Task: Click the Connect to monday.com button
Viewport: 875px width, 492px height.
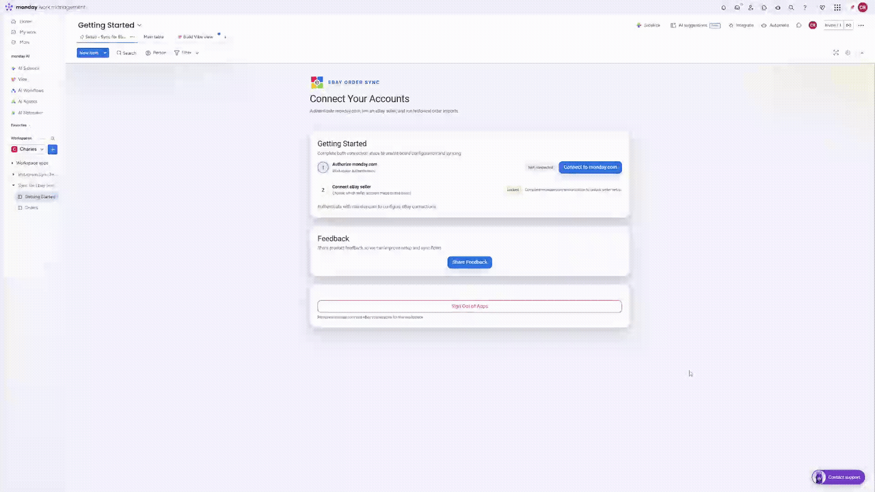Action: coord(590,167)
